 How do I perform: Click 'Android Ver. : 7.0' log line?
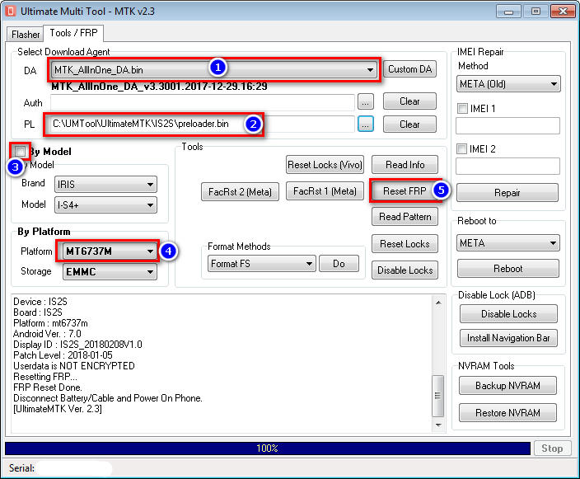click(x=47, y=334)
